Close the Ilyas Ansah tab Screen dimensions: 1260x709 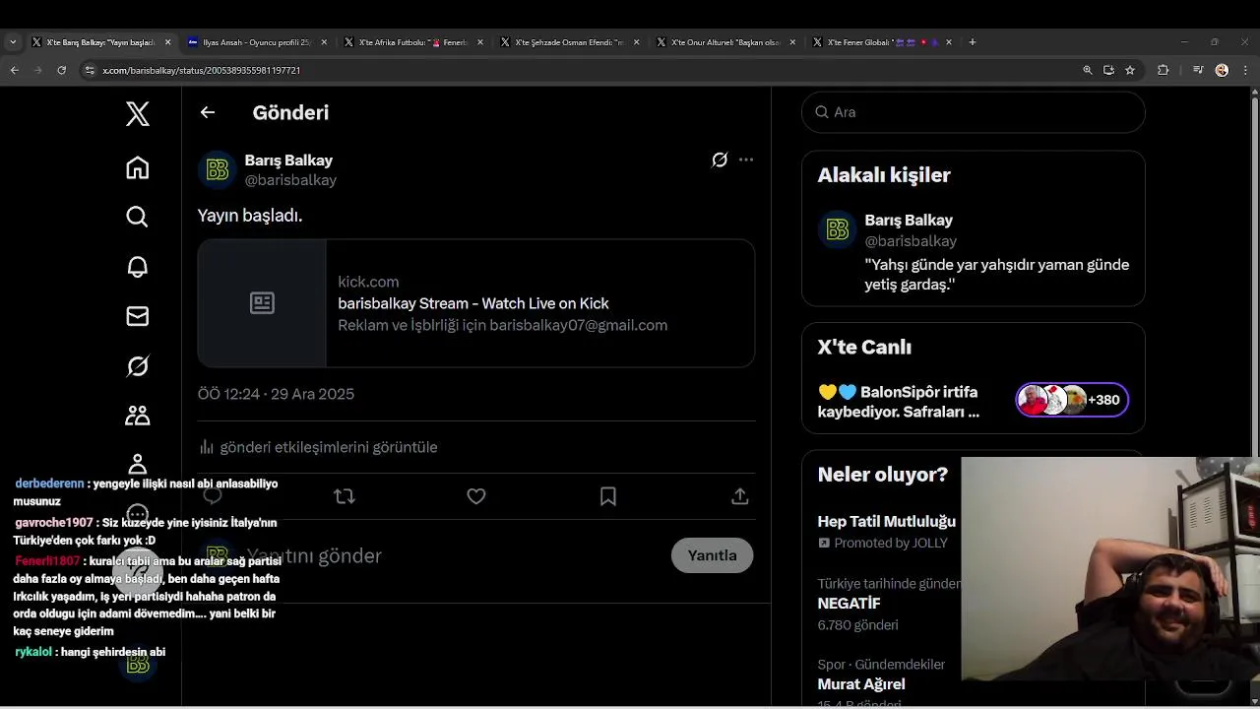324,42
